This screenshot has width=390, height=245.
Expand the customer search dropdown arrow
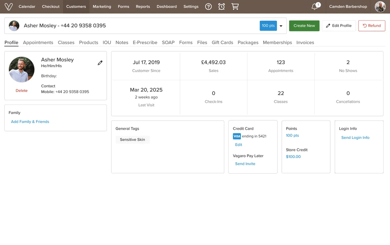point(281,26)
